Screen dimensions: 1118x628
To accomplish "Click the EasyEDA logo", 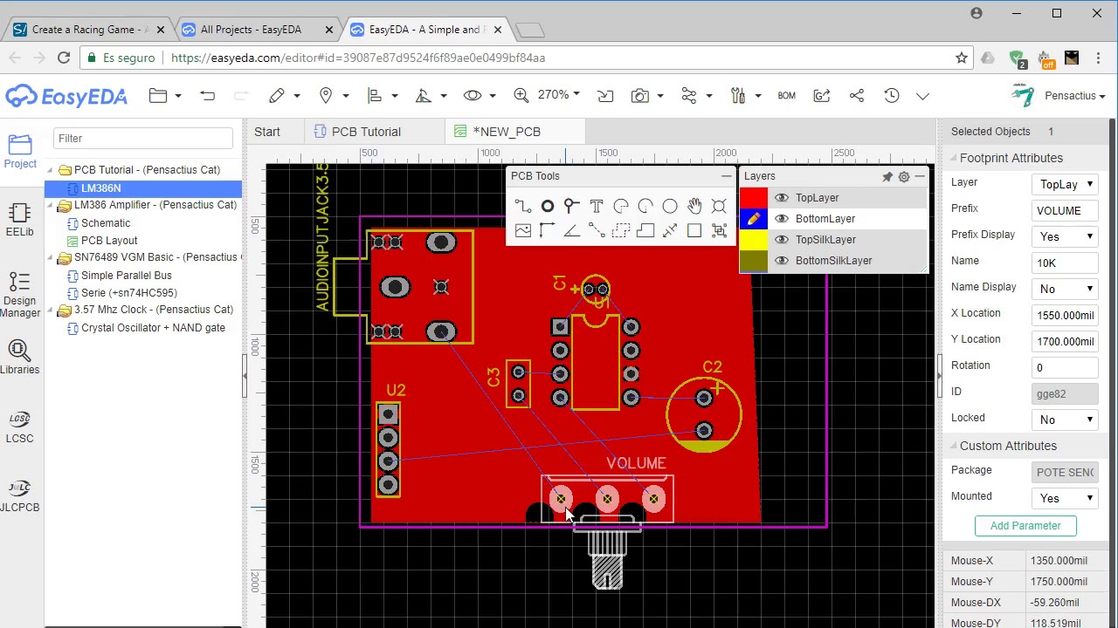I will tap(66, 96).
